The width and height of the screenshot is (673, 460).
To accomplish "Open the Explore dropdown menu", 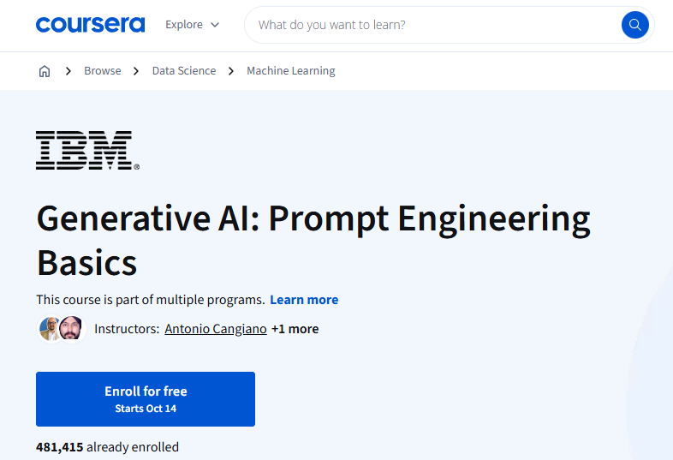I will coord(192,25).
